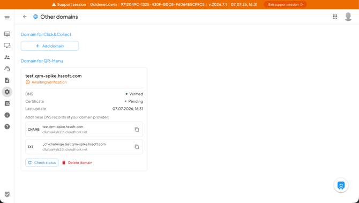The image size is (359, 203).
Task: Exit support session
Action: 285,4
